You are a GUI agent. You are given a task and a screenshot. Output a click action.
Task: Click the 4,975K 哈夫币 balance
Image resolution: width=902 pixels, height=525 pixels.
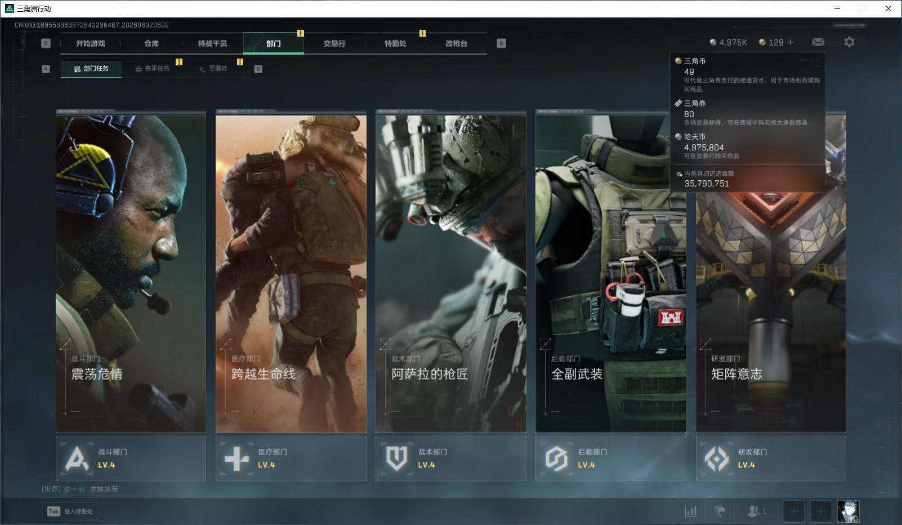pos(728,42)
